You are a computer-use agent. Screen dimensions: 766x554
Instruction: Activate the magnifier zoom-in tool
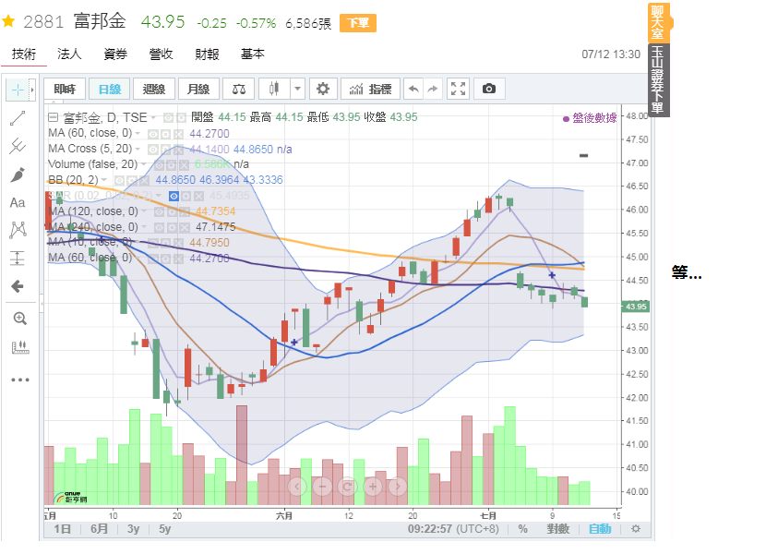pyautogui.click(x=19, y=319)
